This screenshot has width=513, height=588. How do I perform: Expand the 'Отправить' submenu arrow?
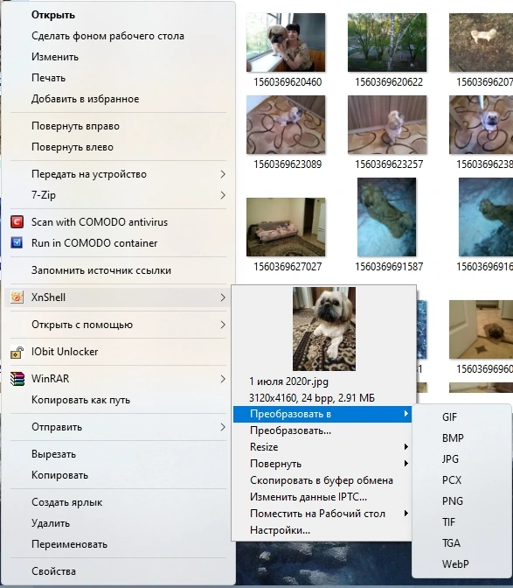click(223, 427)
